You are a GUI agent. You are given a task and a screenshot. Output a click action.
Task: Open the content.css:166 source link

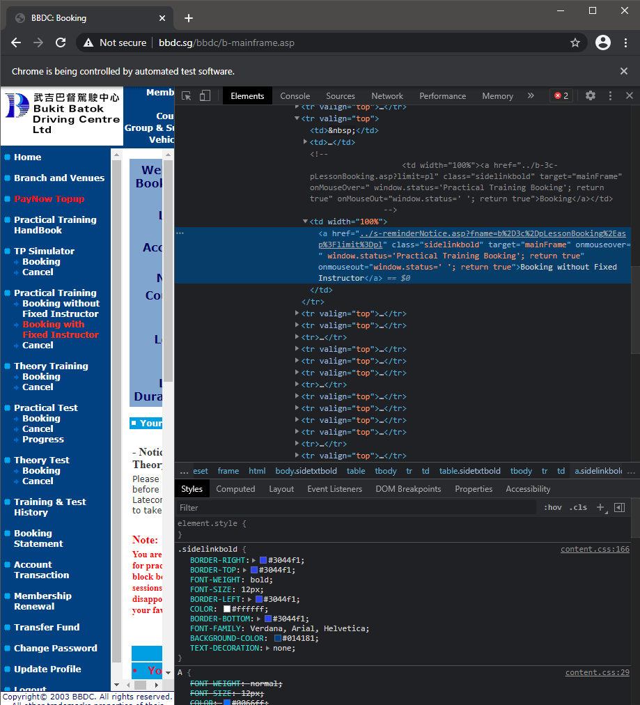(x=595, y=549)
